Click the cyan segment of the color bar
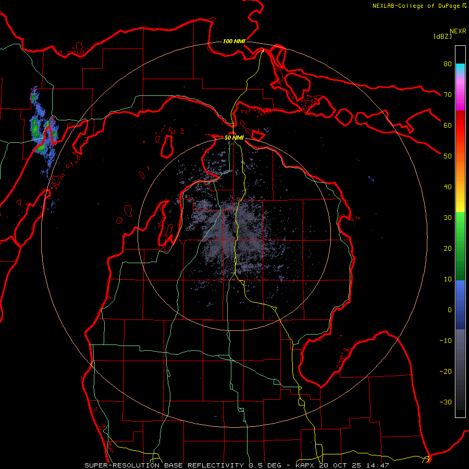This screenshot has height=469, width=469. point(460,68)
